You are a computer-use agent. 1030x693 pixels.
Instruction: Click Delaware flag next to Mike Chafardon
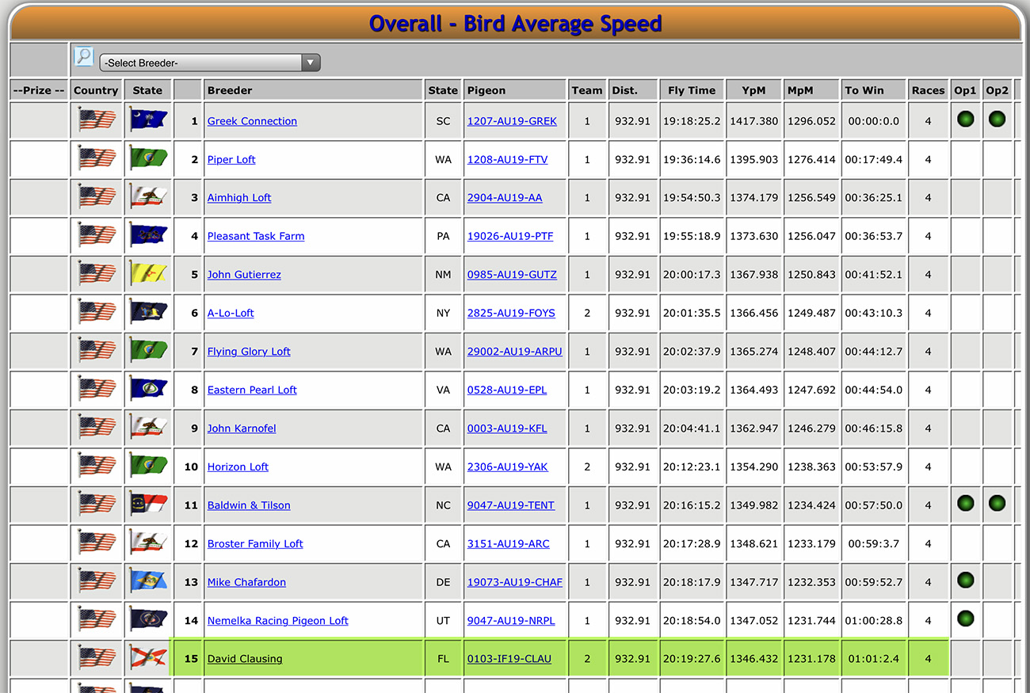point(148,581)
